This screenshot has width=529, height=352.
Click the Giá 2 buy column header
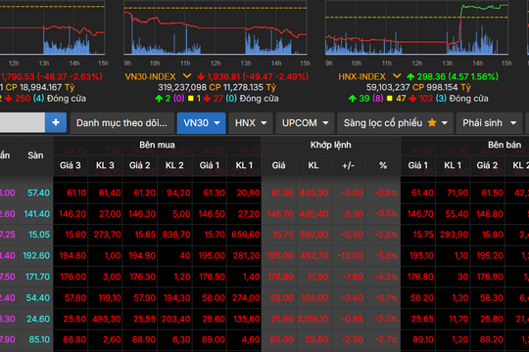140,165
